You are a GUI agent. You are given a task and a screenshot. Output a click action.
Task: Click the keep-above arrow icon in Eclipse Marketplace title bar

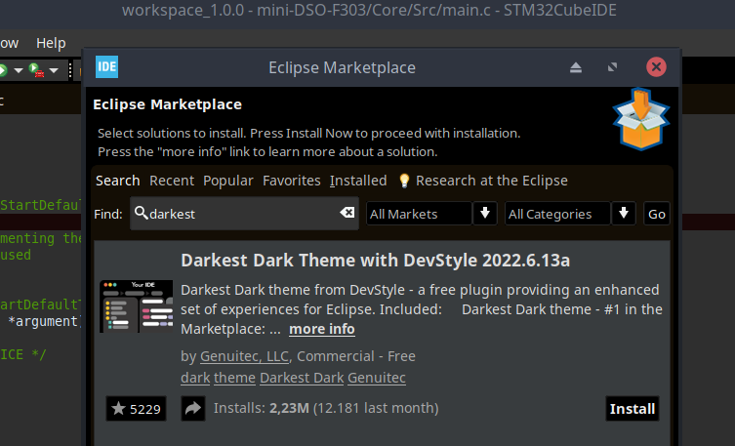(x=576, y=67)
